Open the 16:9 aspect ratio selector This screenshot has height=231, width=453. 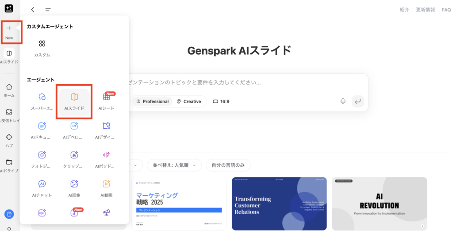pos(221,101)
